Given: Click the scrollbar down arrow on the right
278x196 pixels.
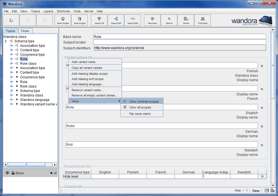Looking at the screenshot, I should click(x=273, y=185).
